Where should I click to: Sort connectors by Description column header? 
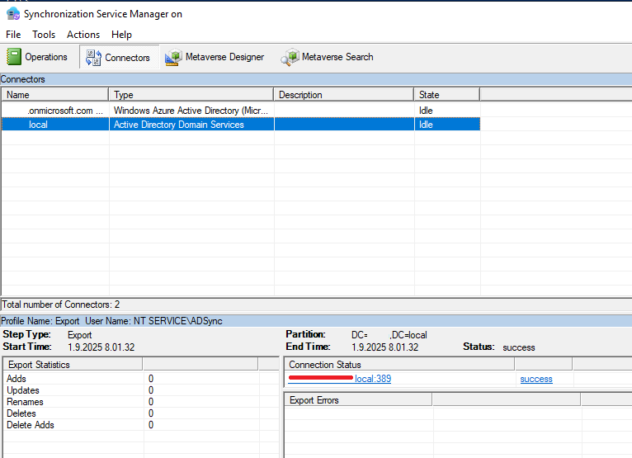344,95
